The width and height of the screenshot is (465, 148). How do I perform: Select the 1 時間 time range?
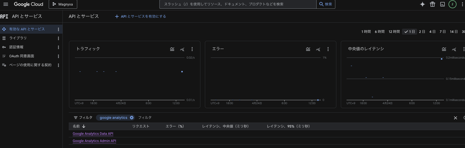(x=366, y=32)
